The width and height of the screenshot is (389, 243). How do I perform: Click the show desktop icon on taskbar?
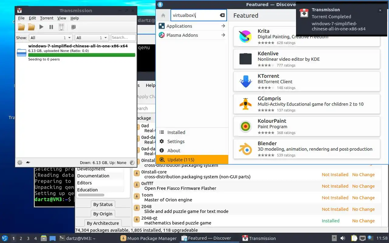(52, 238)
